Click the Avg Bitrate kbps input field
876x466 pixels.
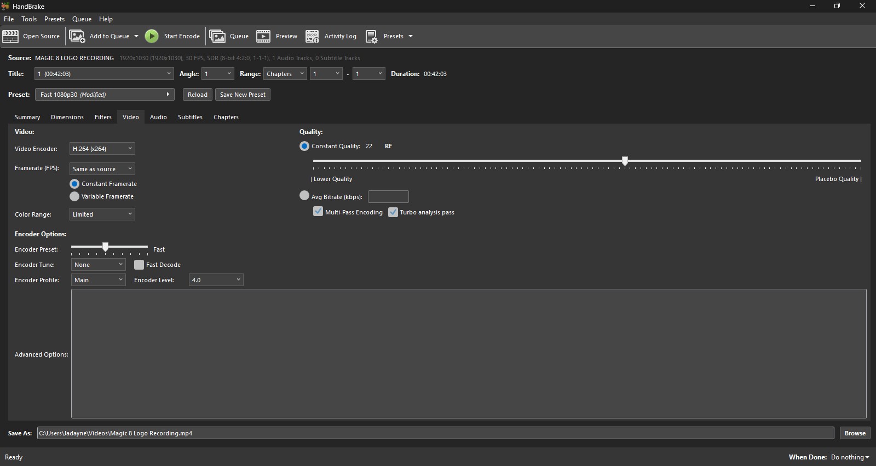click(x=388, y=196)
